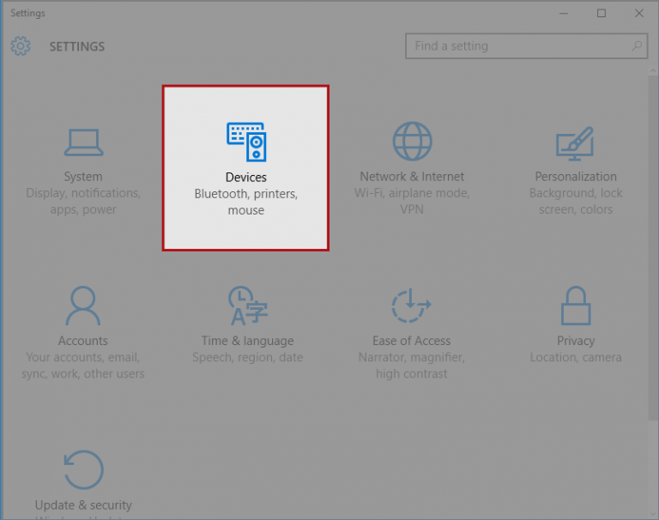Open the Ease of Access dashed-clock icon
This screenshot has height=520, width=659.
click(x=411, y=305)
